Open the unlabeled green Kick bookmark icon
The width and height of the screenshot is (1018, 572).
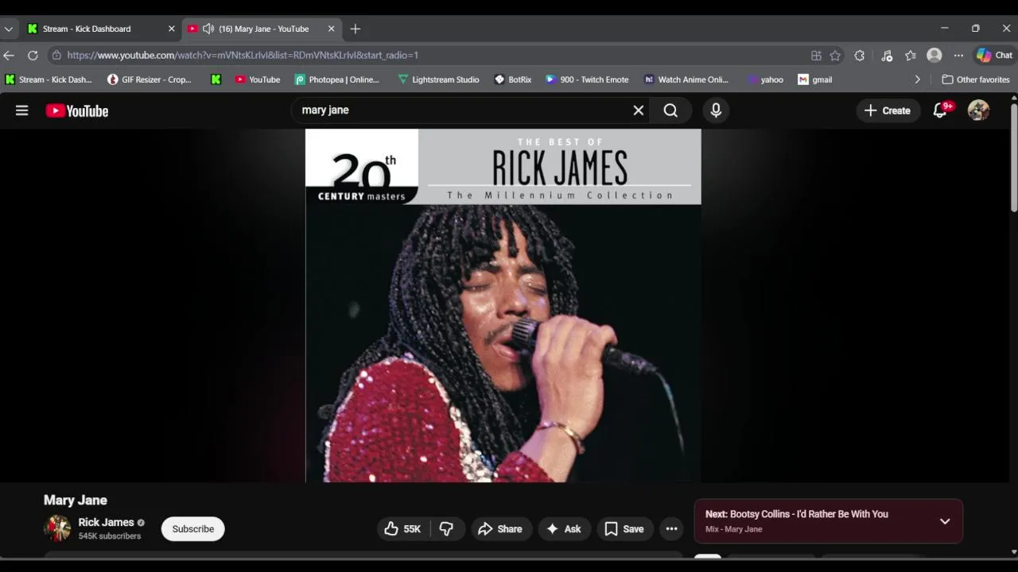click(x=216, y=79)
